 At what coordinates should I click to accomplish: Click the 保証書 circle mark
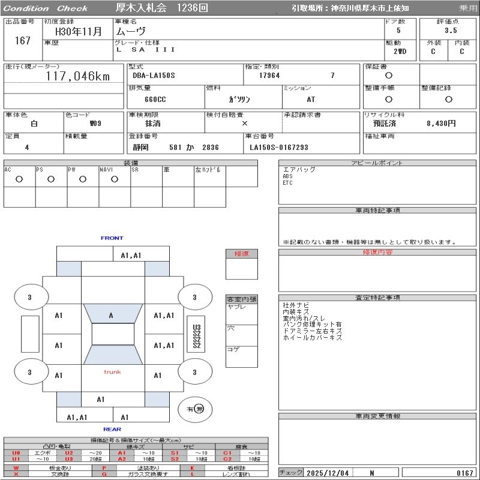click(x=389, y=76)
